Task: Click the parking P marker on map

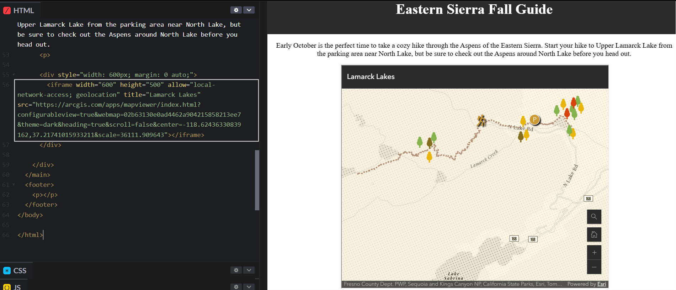Action: (x=534, y=120)
